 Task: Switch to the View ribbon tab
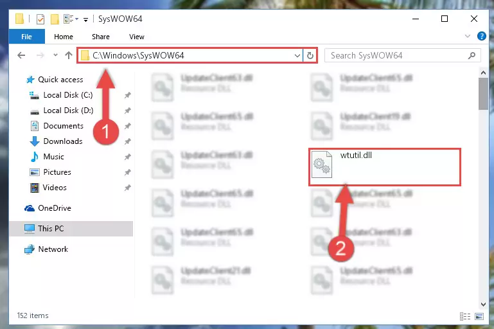click(x=137, y=37)
